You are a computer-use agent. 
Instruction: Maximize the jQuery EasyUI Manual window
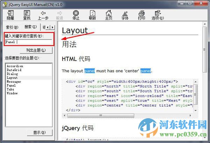[x=190, y=3]
